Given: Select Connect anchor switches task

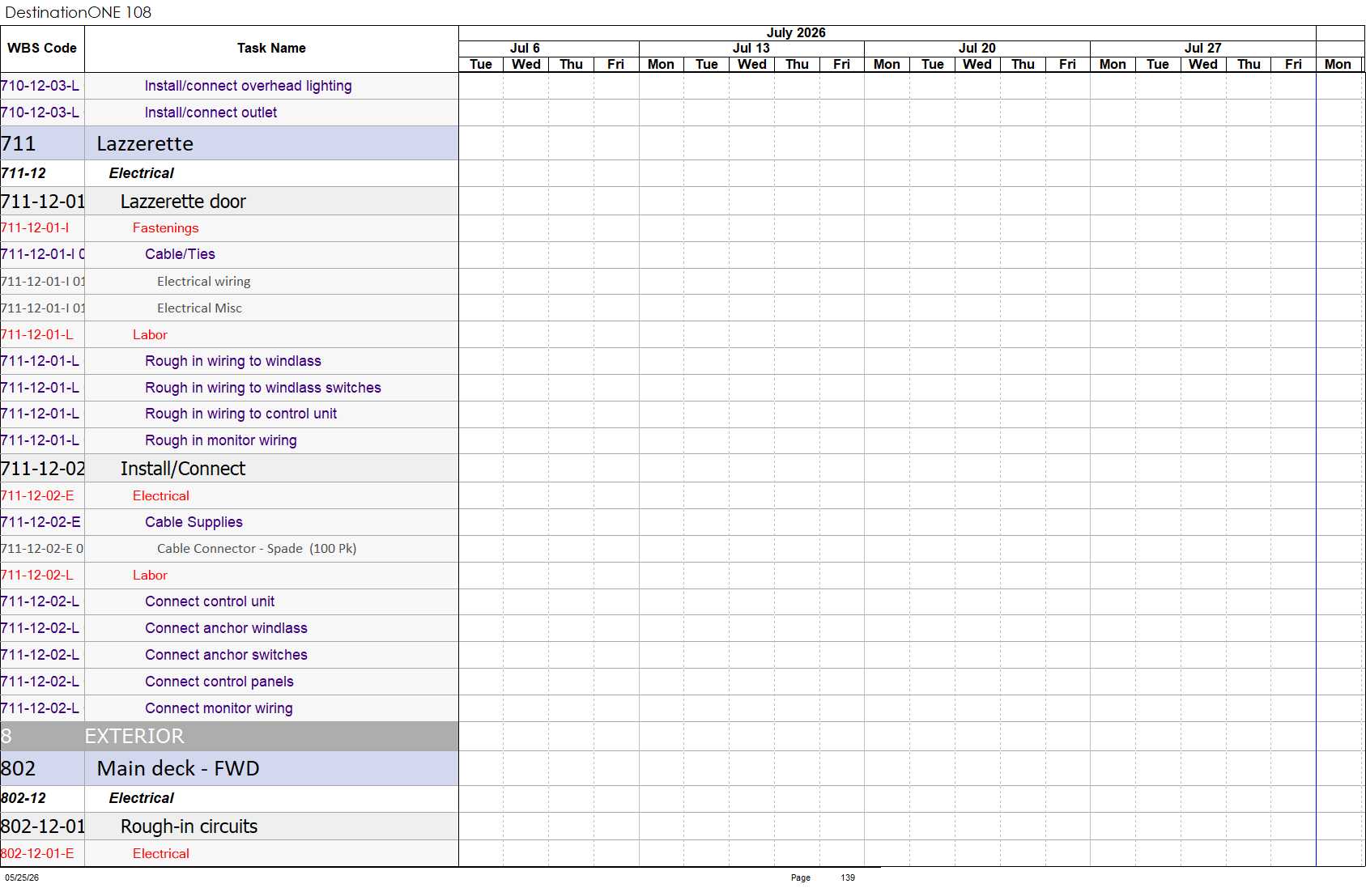Looking at the screenshot, I should coord(226,655).
